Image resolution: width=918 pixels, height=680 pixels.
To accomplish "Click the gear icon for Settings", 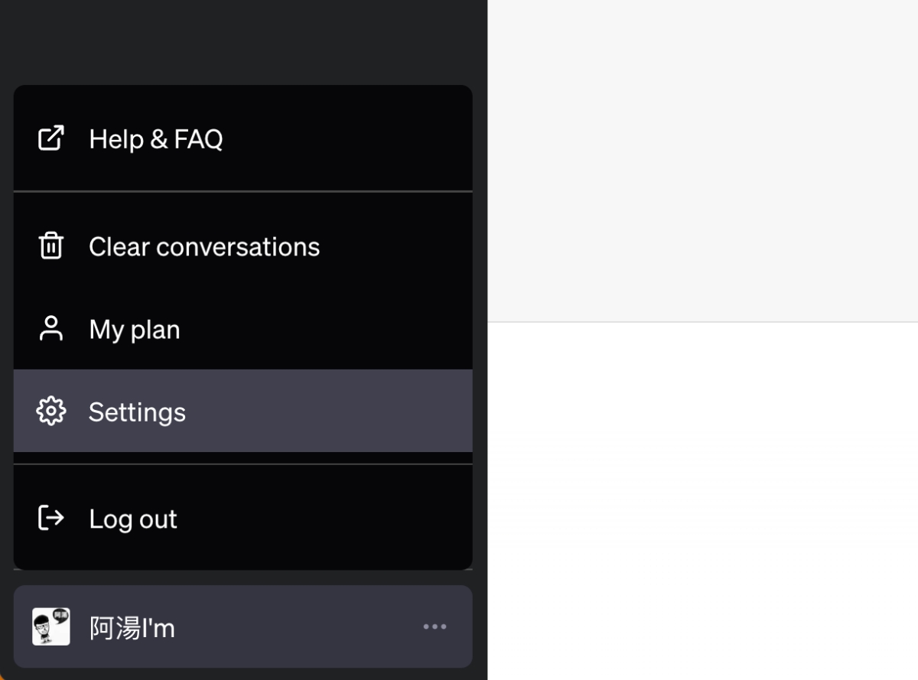I will [x=50, y=412].
